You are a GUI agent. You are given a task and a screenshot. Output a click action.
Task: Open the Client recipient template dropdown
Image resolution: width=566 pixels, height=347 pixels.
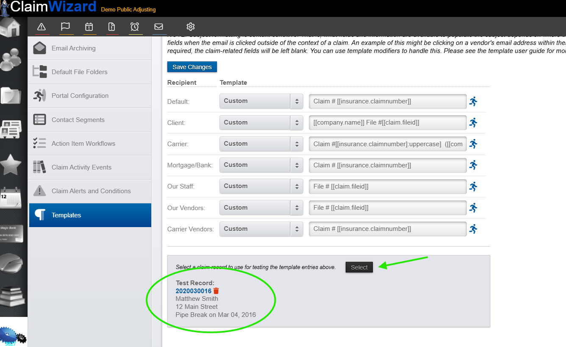261,122
